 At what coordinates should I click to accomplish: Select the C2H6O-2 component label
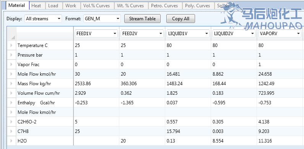[x=27, y=121]
